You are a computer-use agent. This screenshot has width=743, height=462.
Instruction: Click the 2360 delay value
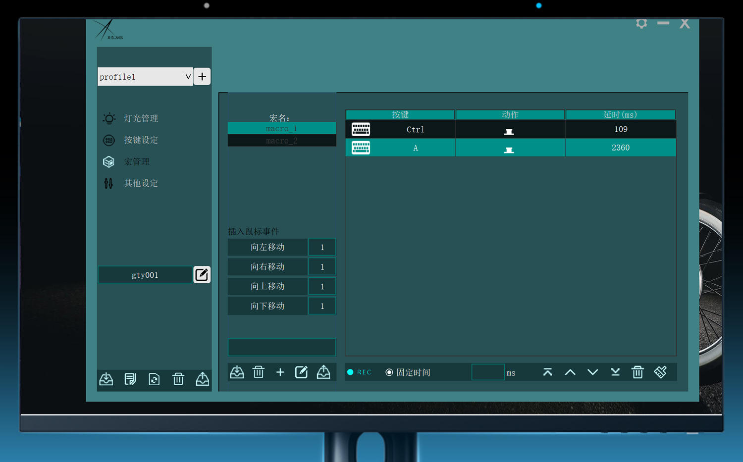pos(621,148)
